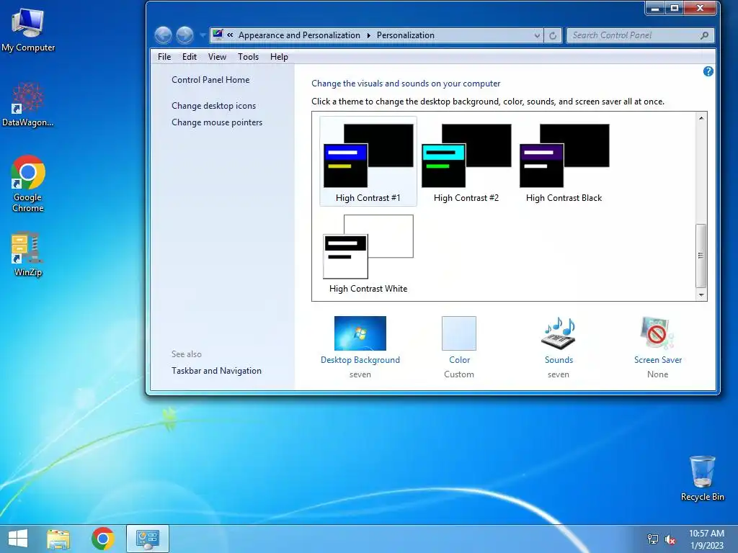This screenshot has width=738, height=553.
Task: Click the Screen Saver link text
Action: click(x=657, y=360)
